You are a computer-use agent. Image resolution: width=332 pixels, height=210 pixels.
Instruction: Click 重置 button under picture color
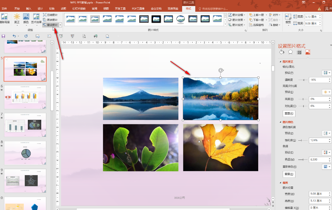(x=289, y=174)
